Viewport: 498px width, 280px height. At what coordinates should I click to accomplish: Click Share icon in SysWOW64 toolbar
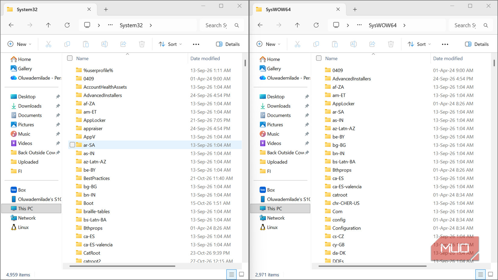tap(372, 44)
